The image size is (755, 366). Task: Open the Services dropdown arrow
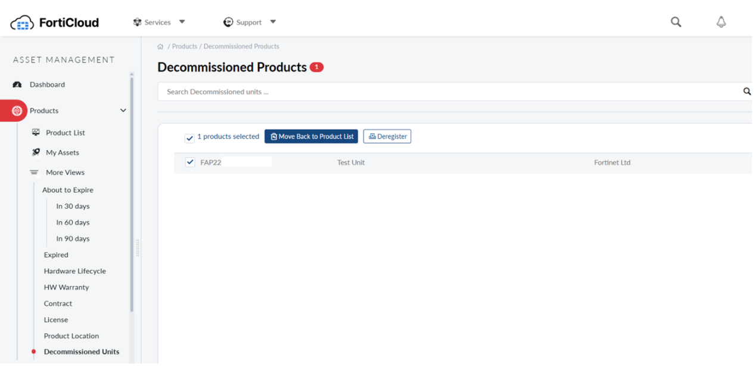(x=182, y=22)
